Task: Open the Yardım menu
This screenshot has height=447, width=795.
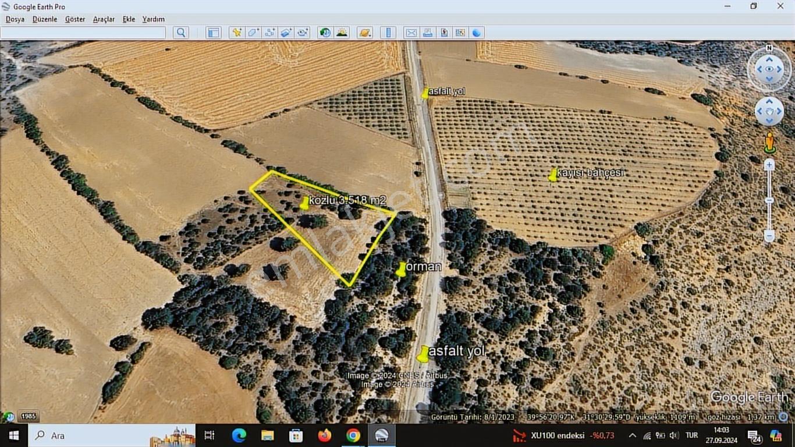Action: pyautogui.click(x=153, y=19)
